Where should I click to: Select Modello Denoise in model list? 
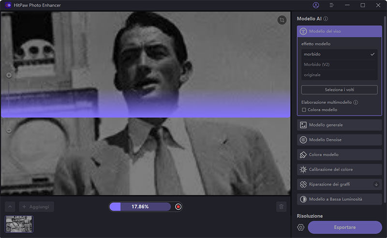[340, 140]
